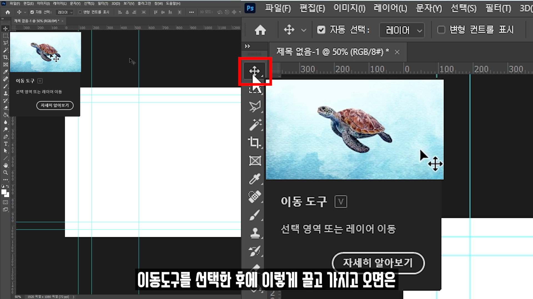Image resolution: width=533 pixels, height=299 pixels.
Task: Activate the Zoom magnifier tool
Action: [6, 172]
